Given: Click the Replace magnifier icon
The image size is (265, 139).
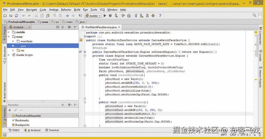Looking at the screenshot, I should point(60,16).
